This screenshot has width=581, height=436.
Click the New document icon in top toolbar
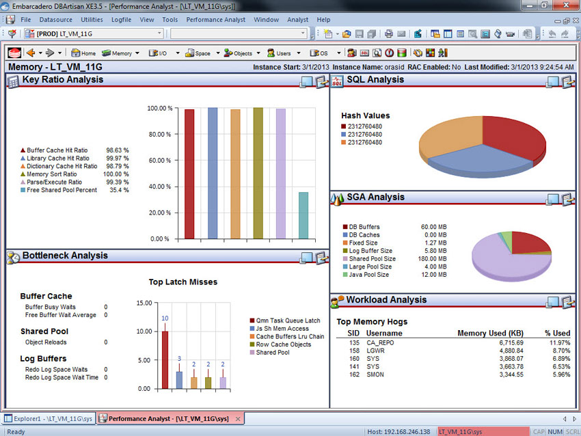(327, 33)
